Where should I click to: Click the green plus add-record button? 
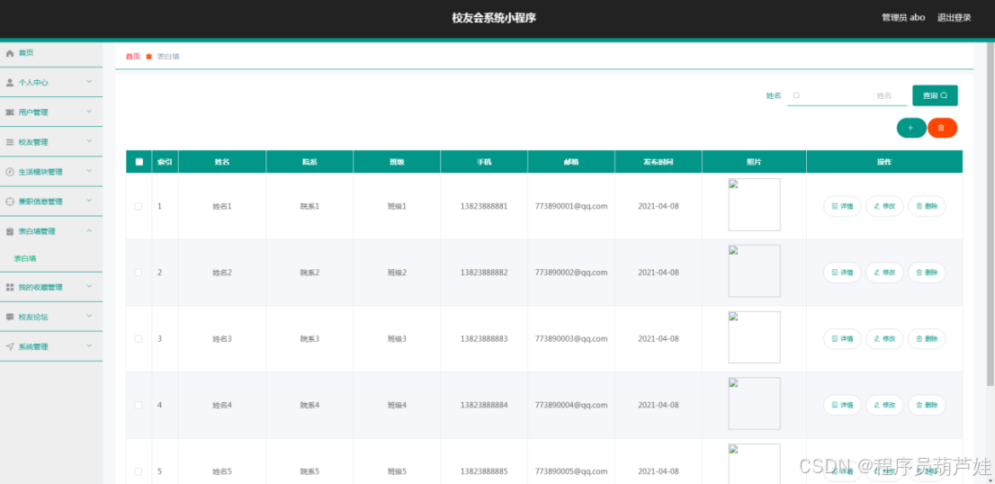pyautogui.click(x=911, y=128)
